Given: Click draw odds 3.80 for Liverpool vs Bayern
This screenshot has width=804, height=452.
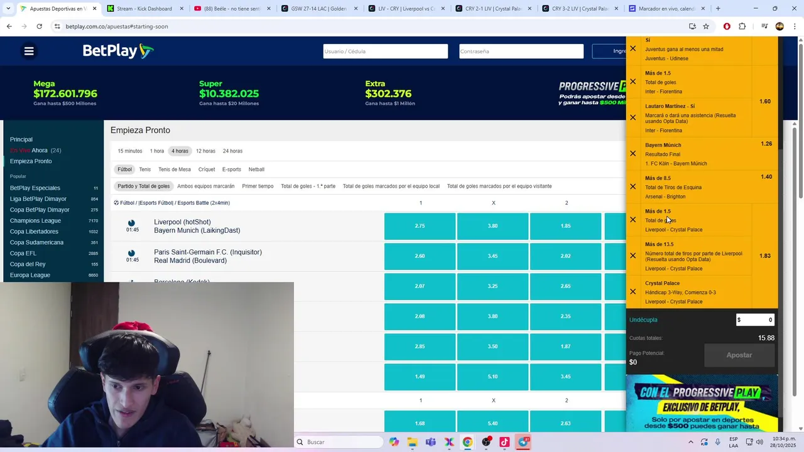Looking at the screenshot, I should pos(492,226).
